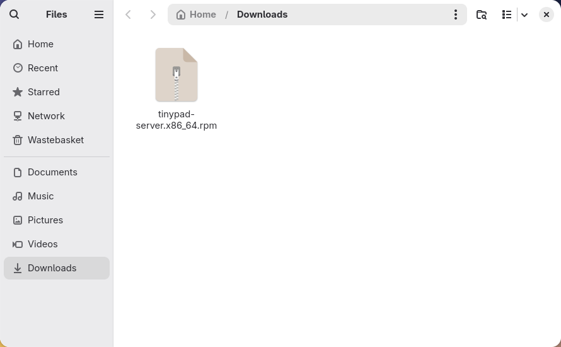Select the tinypad-server rpm archive icon
Viewport: 561px width, 347px height.
[x=176, y=74]
